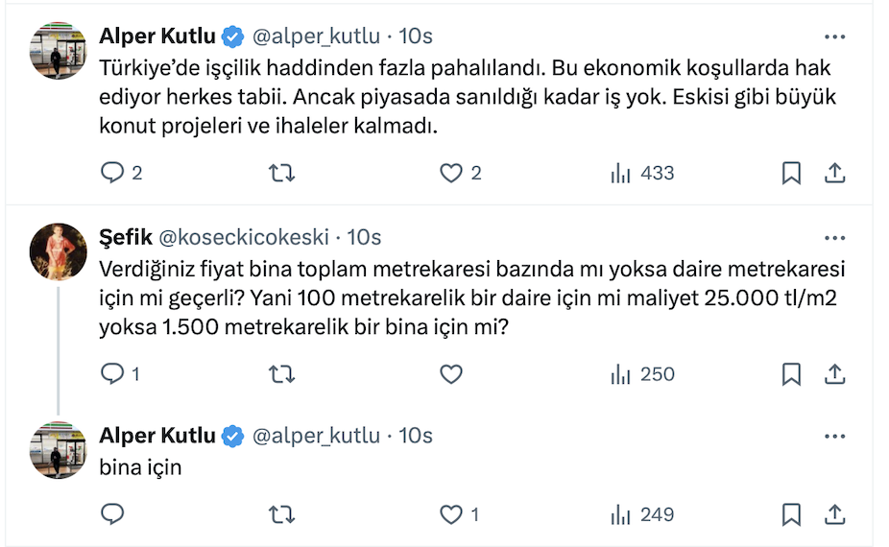Like Şefik's tweet
Screen dimensions: 889x547
pyautogui.click(x=451, y=374)
